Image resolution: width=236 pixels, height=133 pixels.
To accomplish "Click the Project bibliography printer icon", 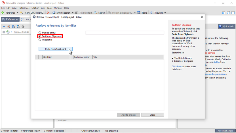I will pyautogui.click(x=109, y=13).
